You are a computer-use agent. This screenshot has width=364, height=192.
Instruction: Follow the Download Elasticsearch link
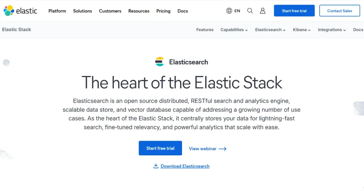coord(185,166)
